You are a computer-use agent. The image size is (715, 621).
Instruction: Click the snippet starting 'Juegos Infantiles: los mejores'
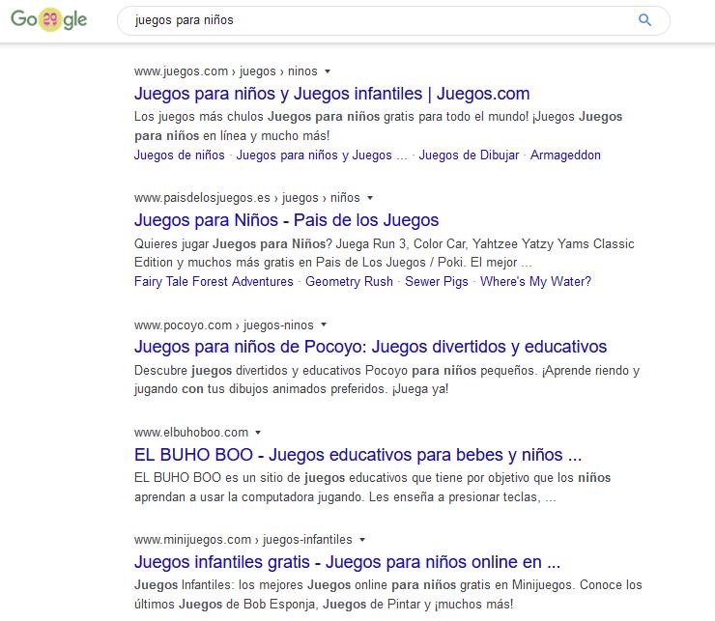pyautogui.click(x=388, y=595)
